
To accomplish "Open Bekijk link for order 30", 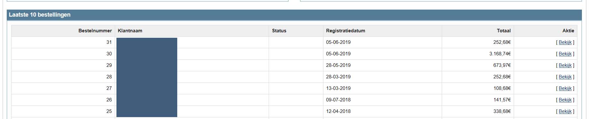I will [565, 54].
